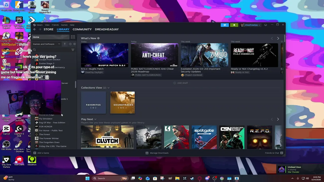Image resolution: width=324 pixels, height=182 pixels.
Task: Open the Soundtracks collection tile
Action: (123, 103)
